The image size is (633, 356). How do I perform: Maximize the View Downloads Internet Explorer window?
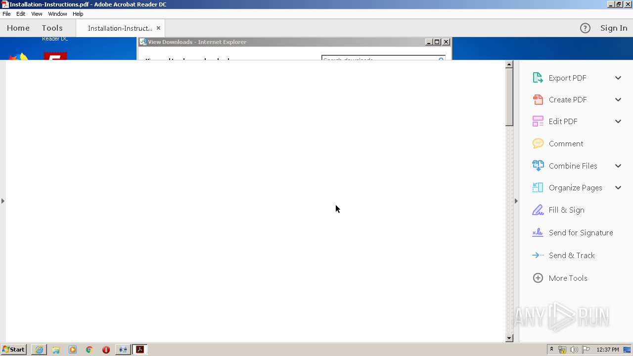point(437,42)
